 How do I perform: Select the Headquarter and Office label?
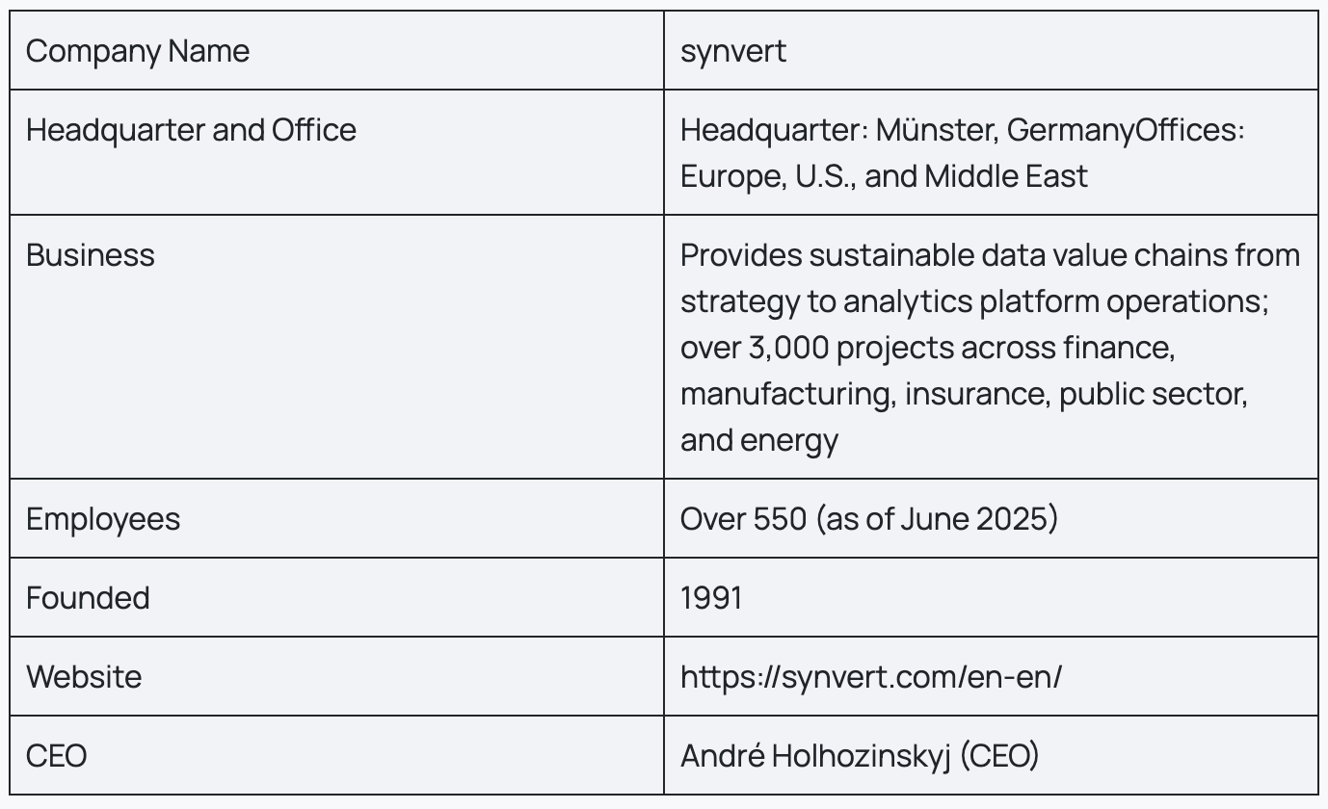tap(191, 130)
